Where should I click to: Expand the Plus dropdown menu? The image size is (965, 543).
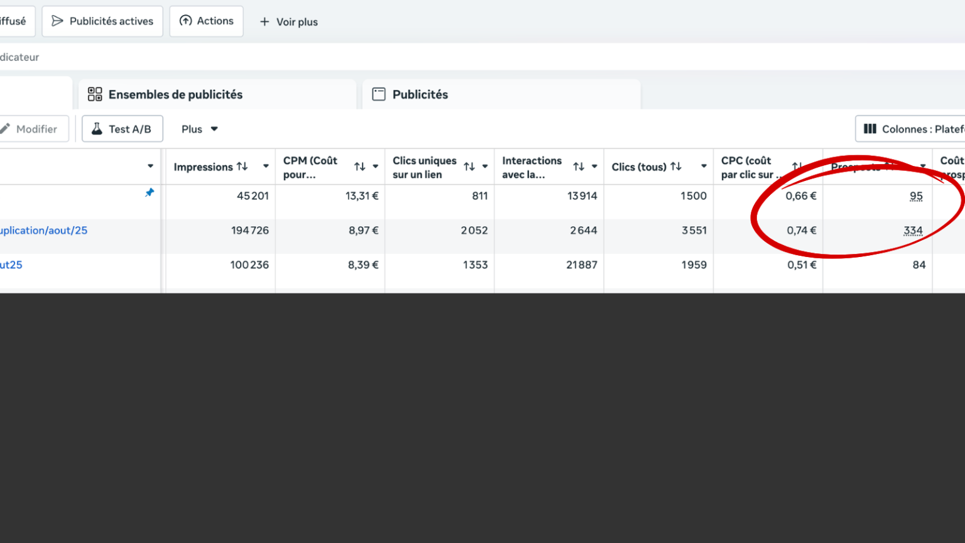pos(199,129)
